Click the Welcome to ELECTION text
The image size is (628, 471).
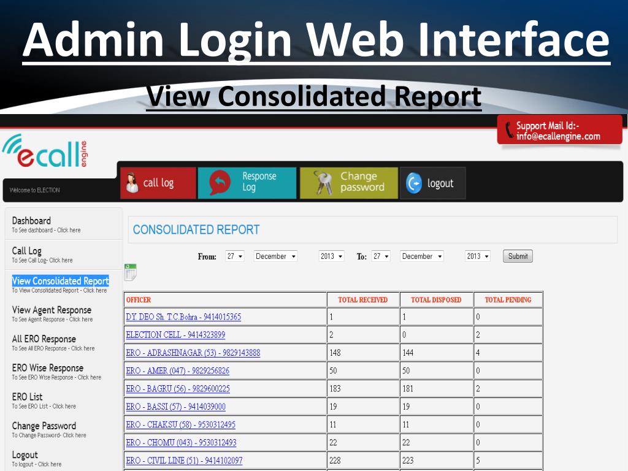34,190
